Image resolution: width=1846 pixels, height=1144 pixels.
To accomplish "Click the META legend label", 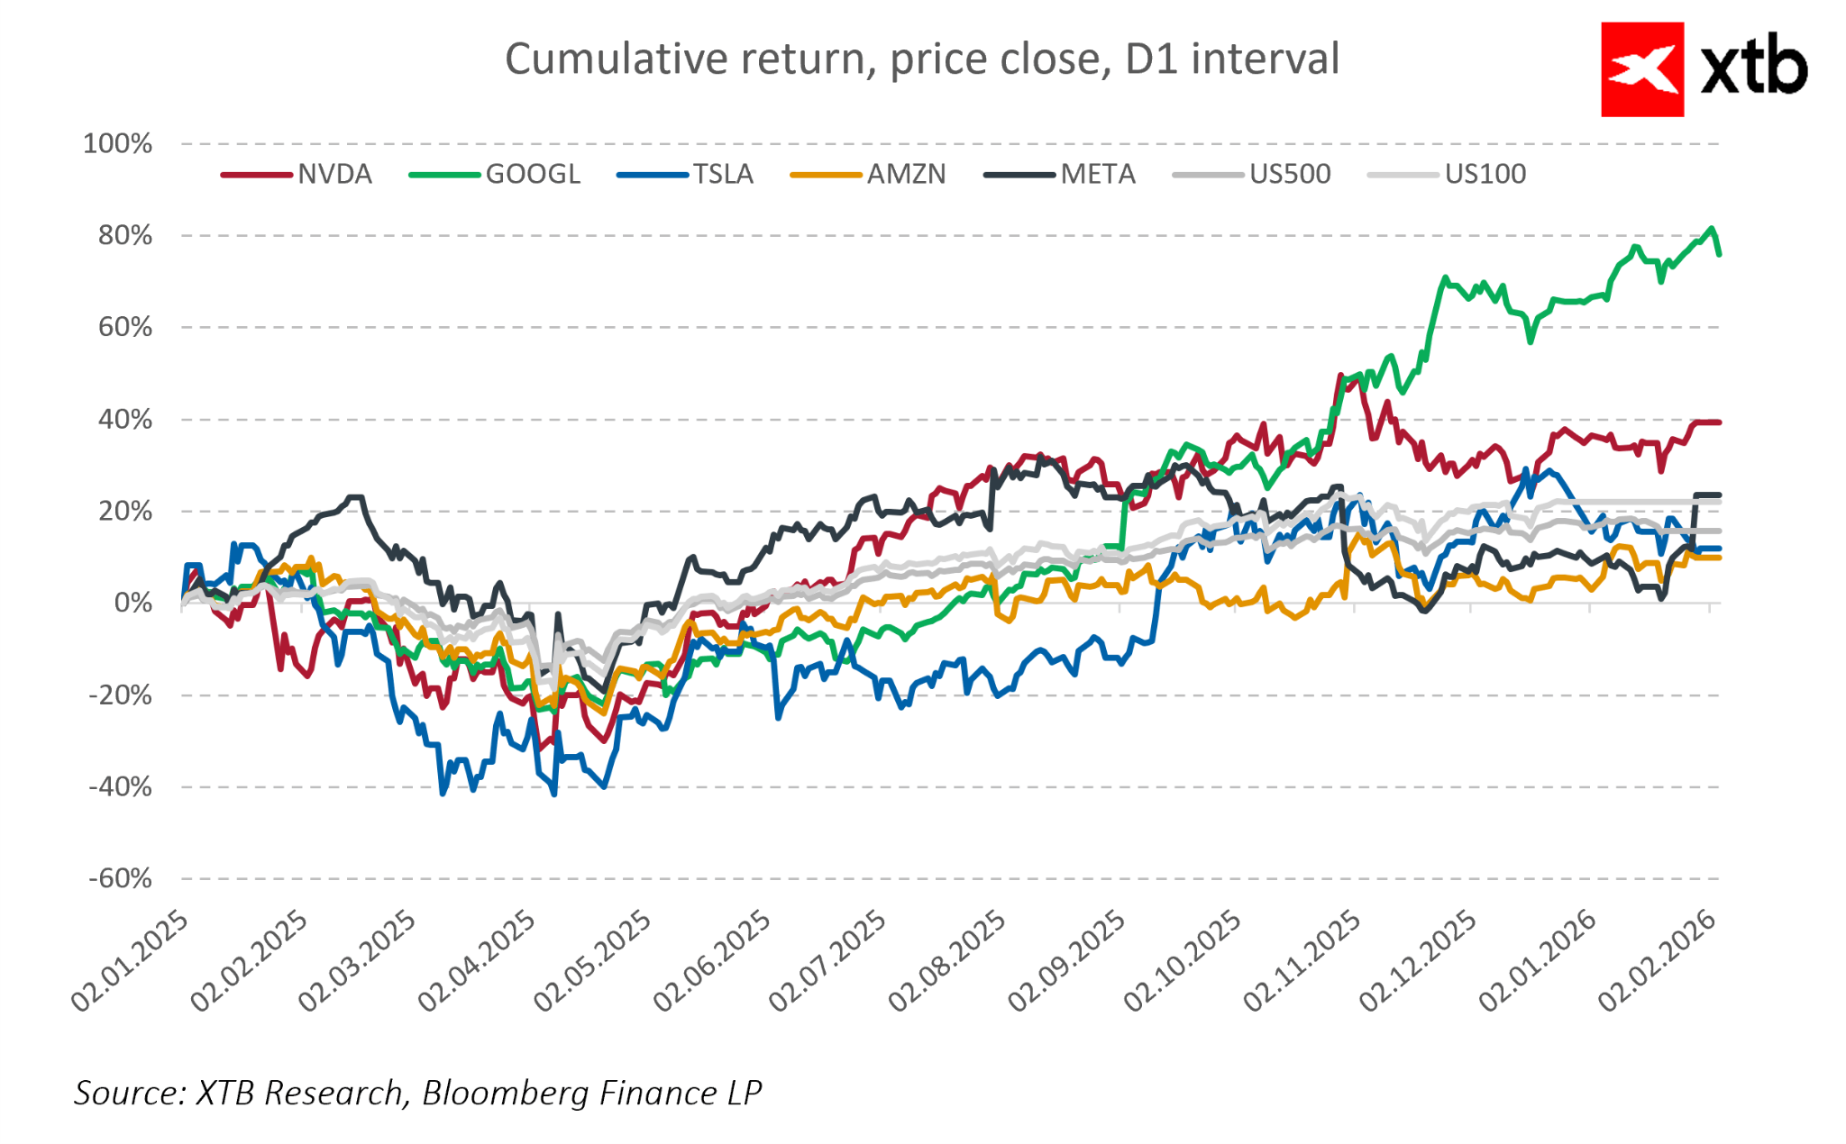I will pyautogui.click(x=1098, y=174).
